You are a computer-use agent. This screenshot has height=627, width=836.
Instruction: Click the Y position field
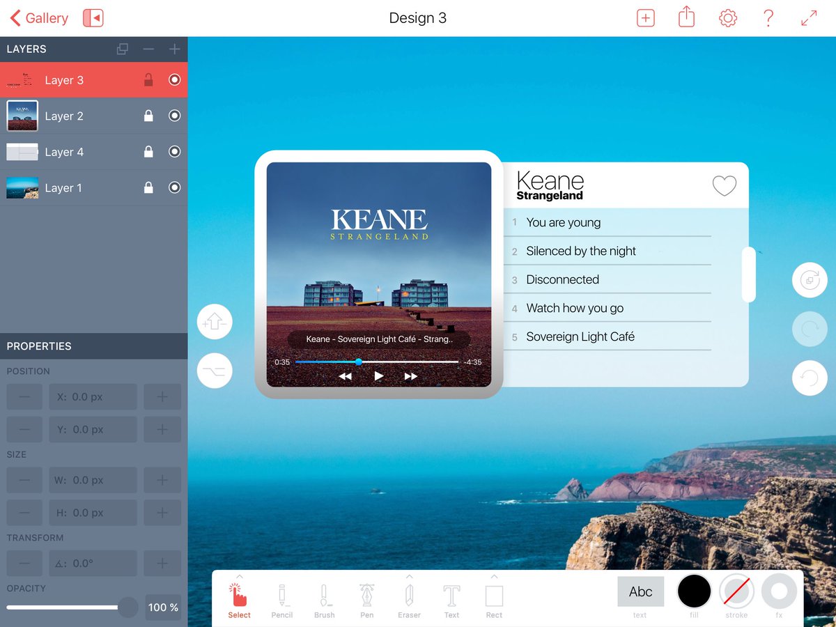pyautogui.click(x=93, y=430)
